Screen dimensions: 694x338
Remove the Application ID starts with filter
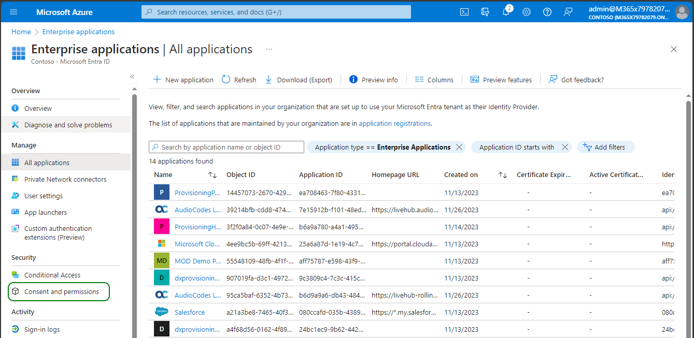pyautogui.click(x=565, y=147)
